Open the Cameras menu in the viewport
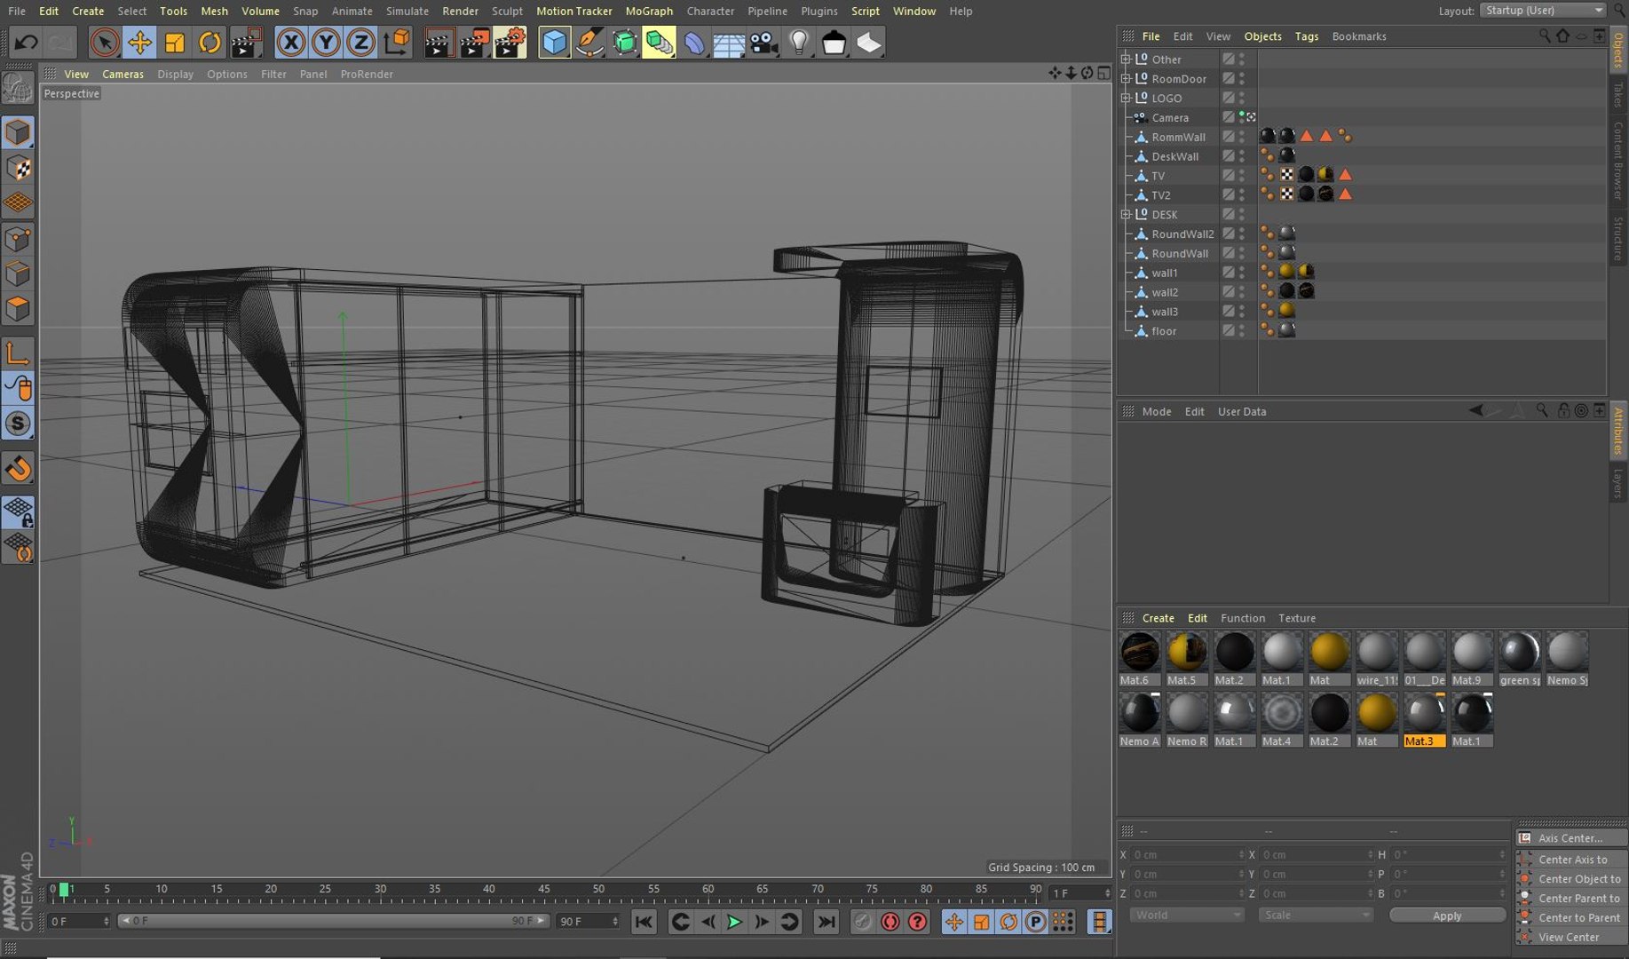The height and width of the screenshot is (959, 1629). pos(123,74)
